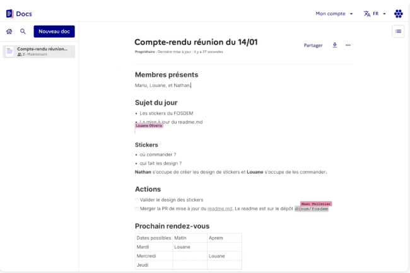Screen dimensions: 410x273
Task: Check 'Valider le design des stickers' box
Action: point(136,200)
